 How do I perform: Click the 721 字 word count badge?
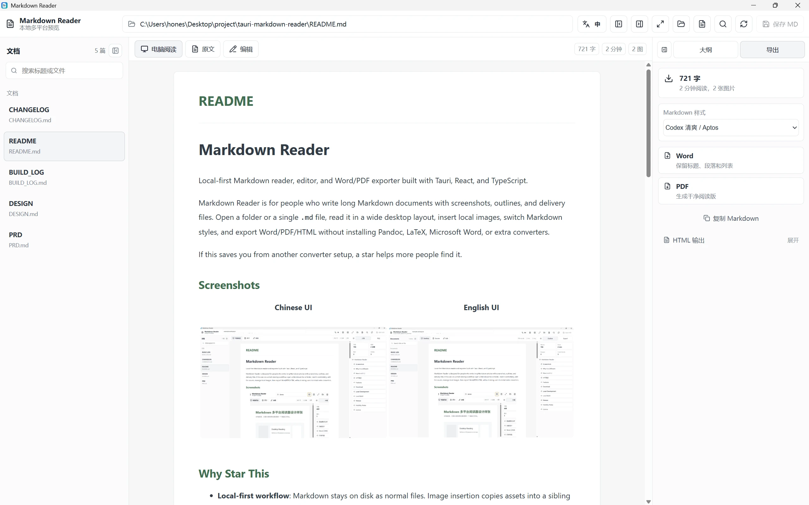coord(587,49)
